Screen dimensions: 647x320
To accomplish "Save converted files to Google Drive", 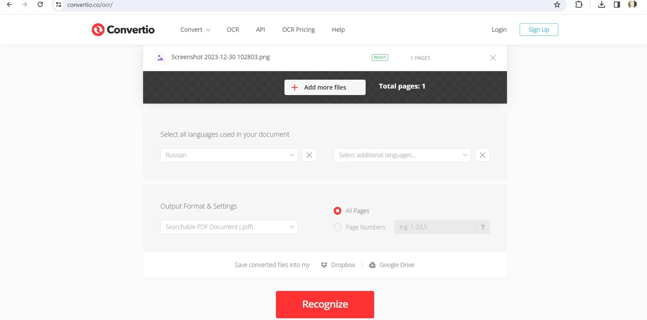I will (392, 265).
